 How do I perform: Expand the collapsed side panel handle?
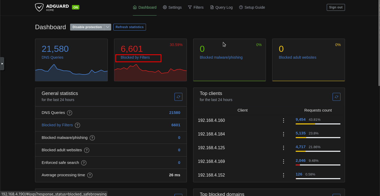[x=2, y=64]
